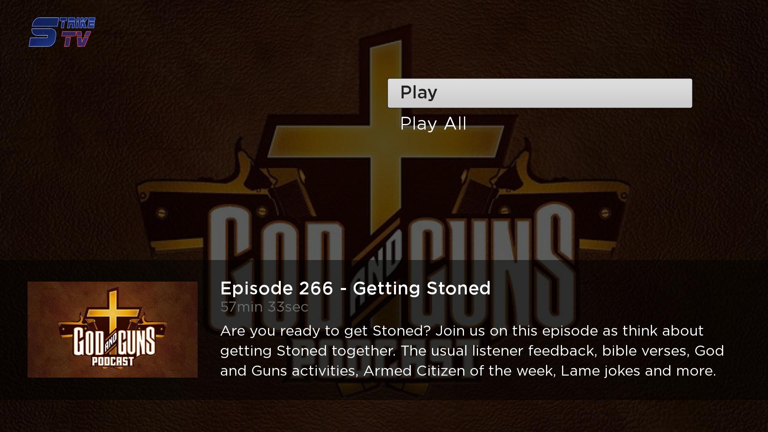Click the Play button's right end
The width and height of the screenshot is (768, 432).
coord(680,93)
